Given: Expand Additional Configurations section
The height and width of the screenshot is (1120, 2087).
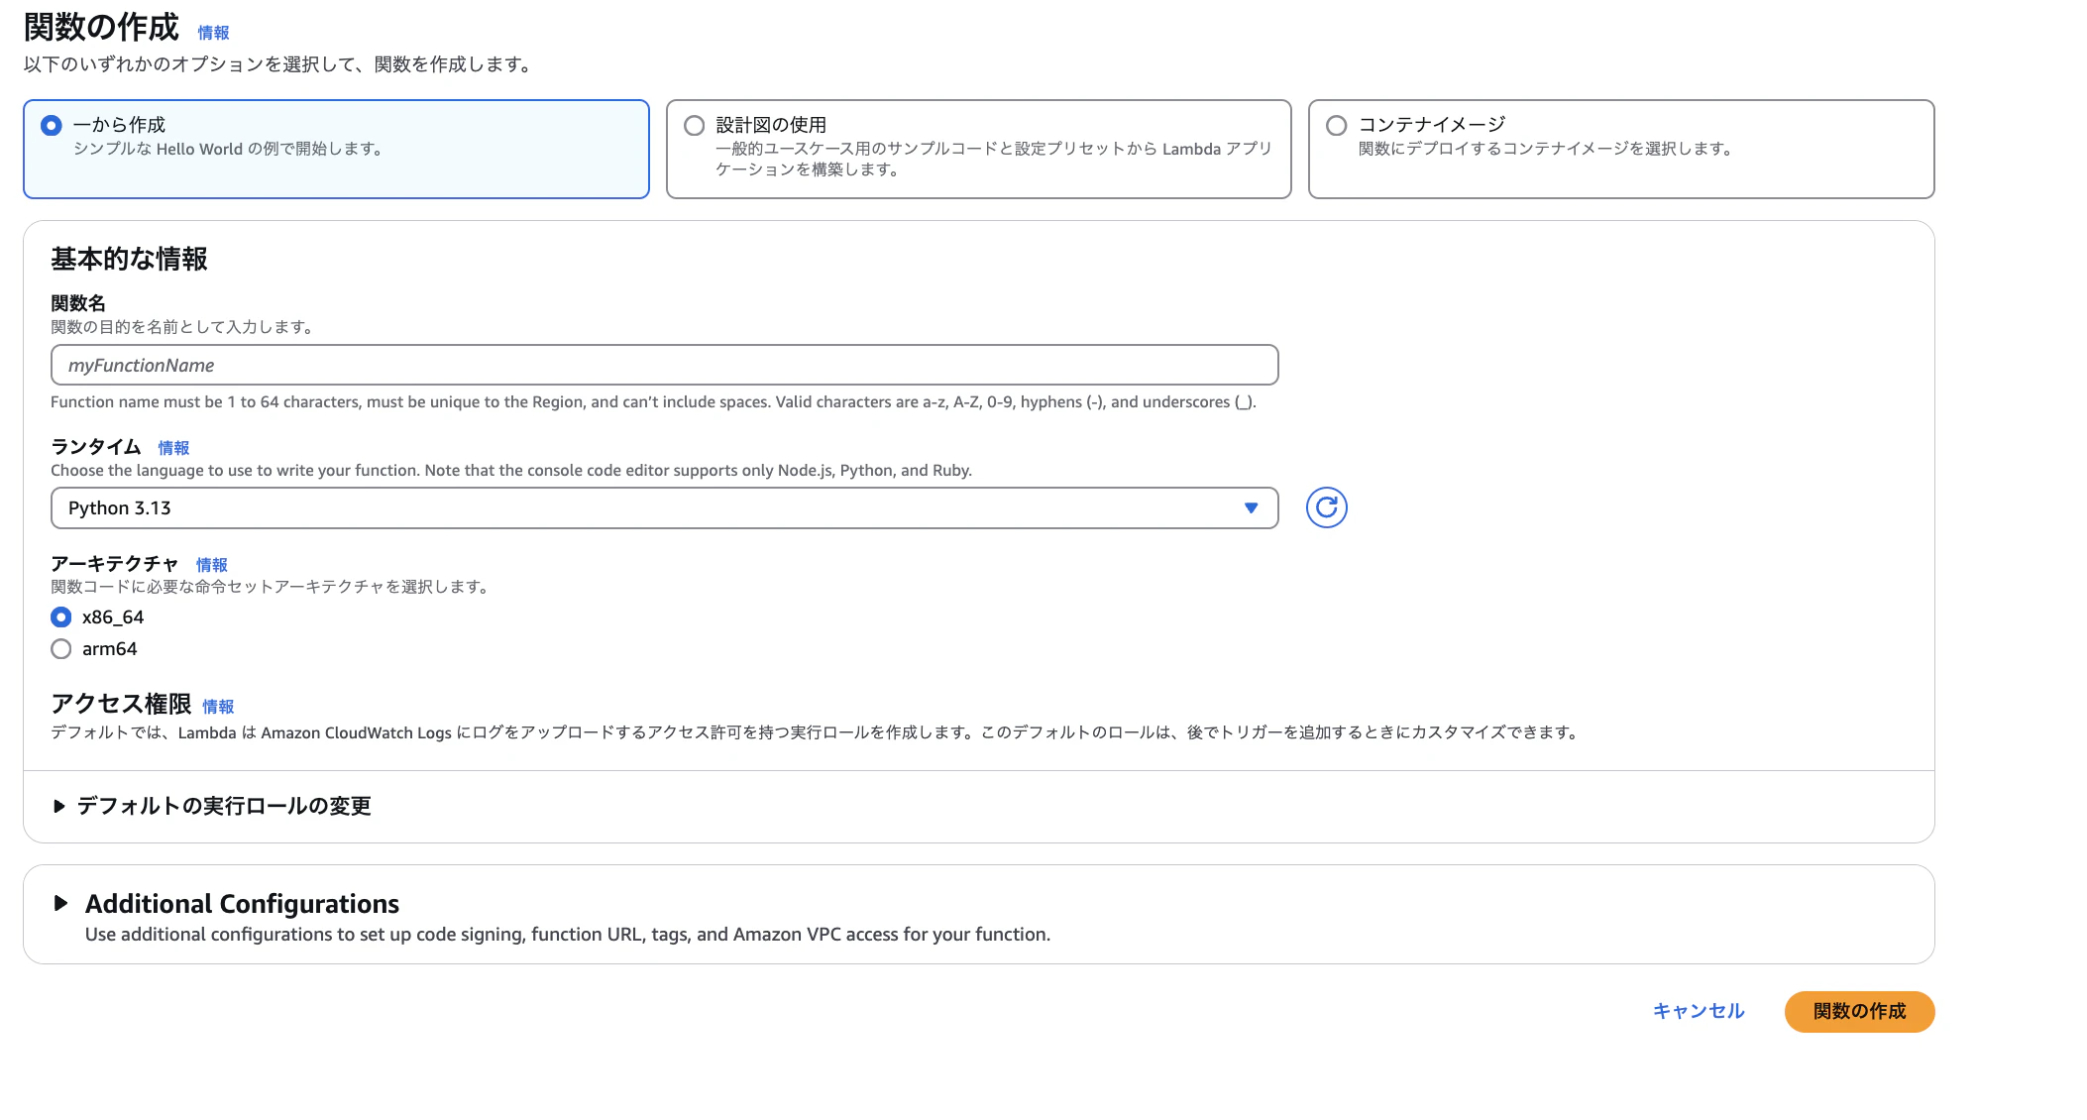Looking at the screenshot, I should (227, 903).
